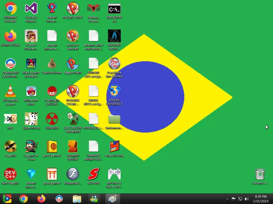
Task: Open the CHRONES DISEASE Chrome desktop icon
Action: [x=10, y=8]
